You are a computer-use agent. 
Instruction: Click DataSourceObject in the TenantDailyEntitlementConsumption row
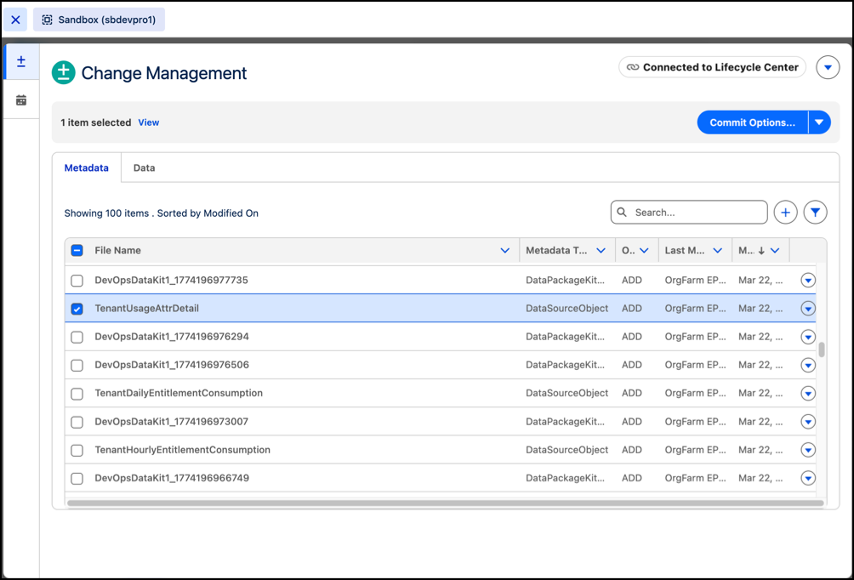click(566, 393)
